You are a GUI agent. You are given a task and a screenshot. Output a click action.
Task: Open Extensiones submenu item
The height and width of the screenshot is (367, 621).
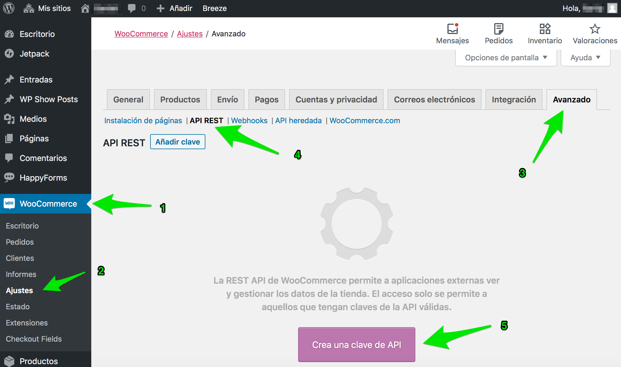point(27,323)
